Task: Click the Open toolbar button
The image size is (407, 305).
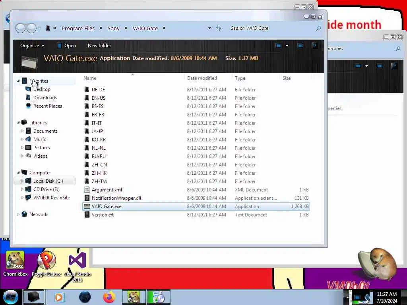Action: click(x=66, y=46)
